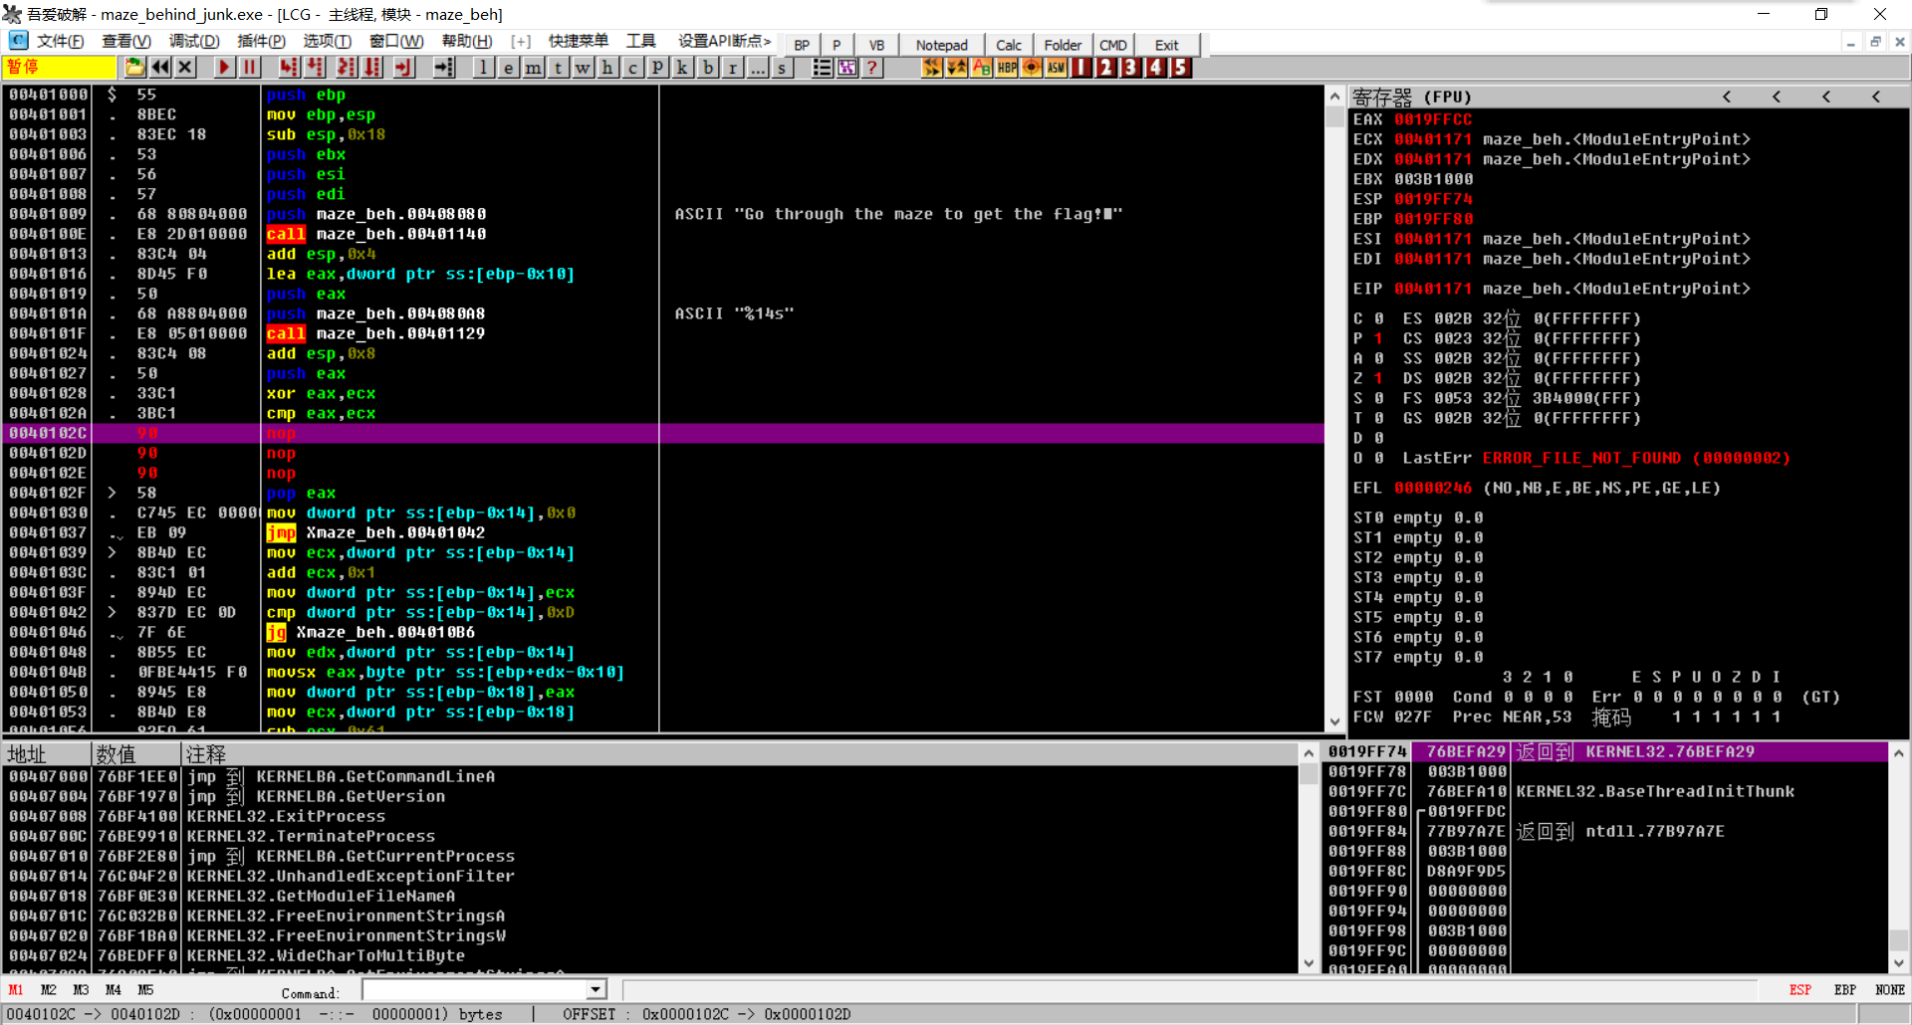The image size is (1912, 1025).
Task: Click the Trace into toolbar icon
Action: 346,67
